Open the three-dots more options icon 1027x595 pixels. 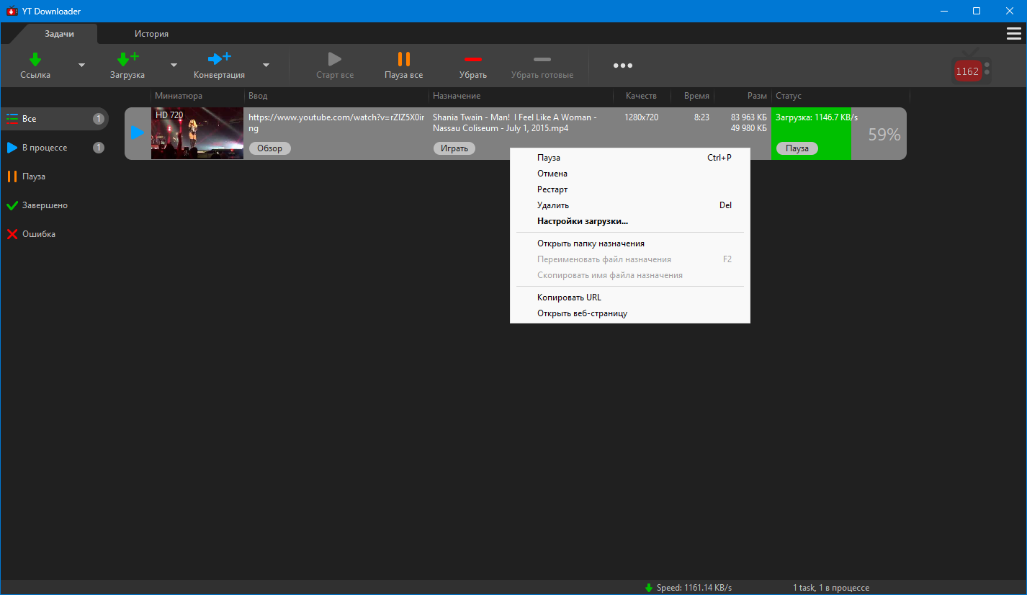coord(623,66)
